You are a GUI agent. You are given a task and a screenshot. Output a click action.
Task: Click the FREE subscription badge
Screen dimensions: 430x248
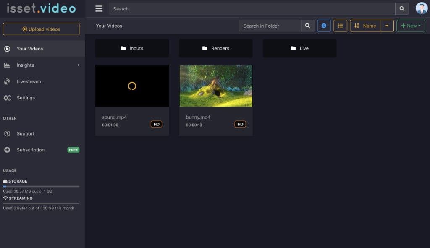click(73, 150)
